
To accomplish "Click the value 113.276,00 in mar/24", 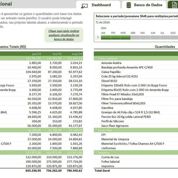I will point(75,157).
